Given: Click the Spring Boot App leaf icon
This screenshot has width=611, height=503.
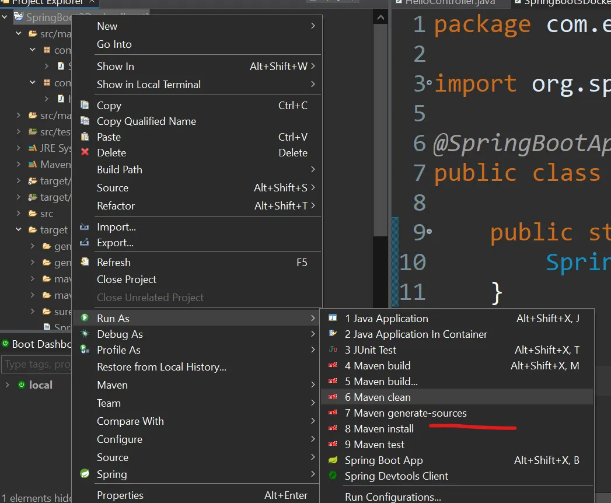Looking at the screenshot, I should point(333,460).
